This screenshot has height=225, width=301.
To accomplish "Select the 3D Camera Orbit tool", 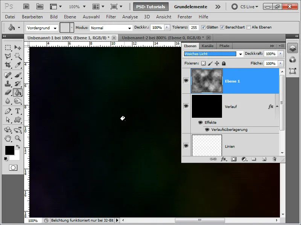I will (18, 130).
